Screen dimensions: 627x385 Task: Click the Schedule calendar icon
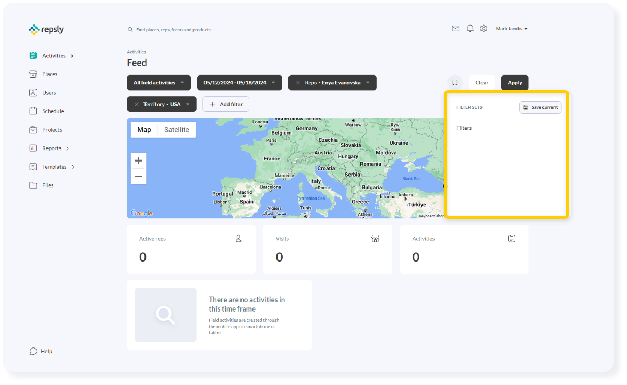click(33, 111)
